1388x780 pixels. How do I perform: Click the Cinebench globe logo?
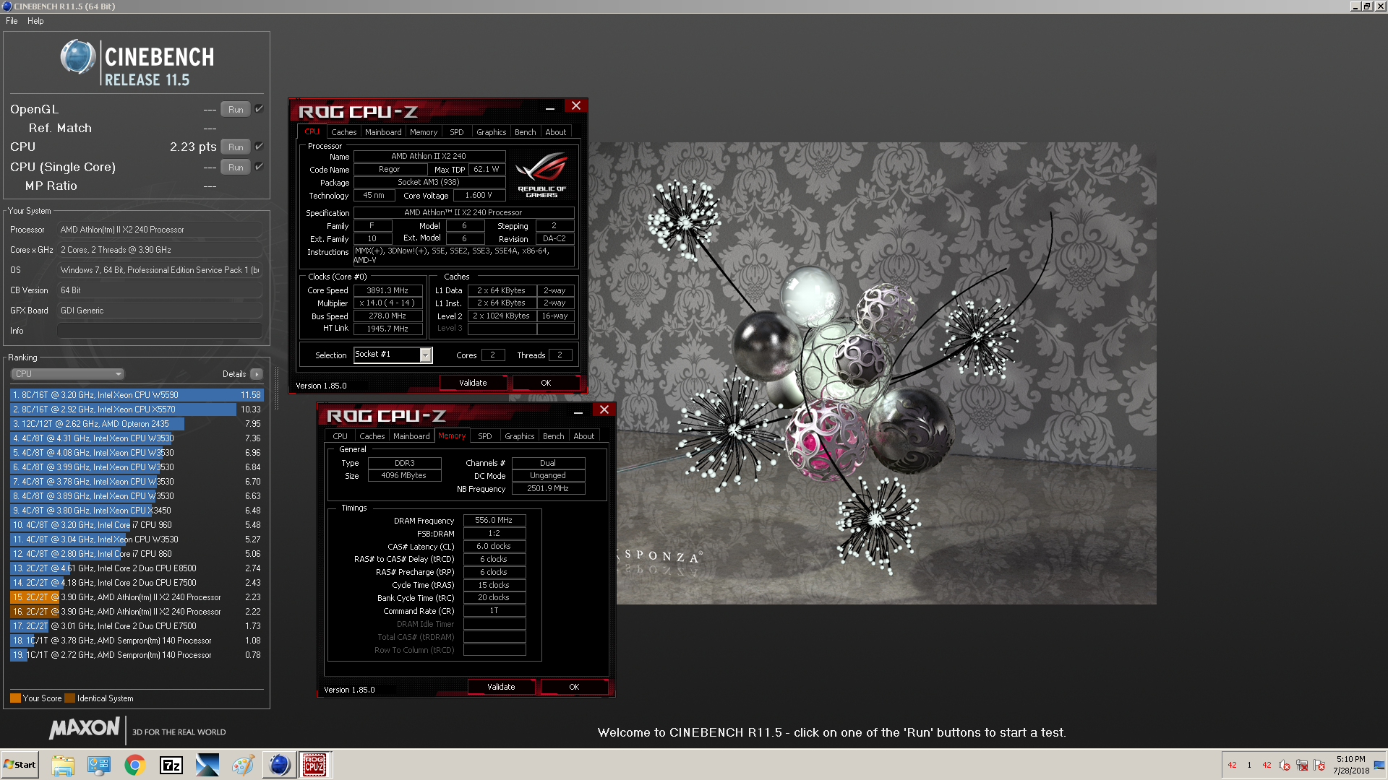[x=78, y=57]
